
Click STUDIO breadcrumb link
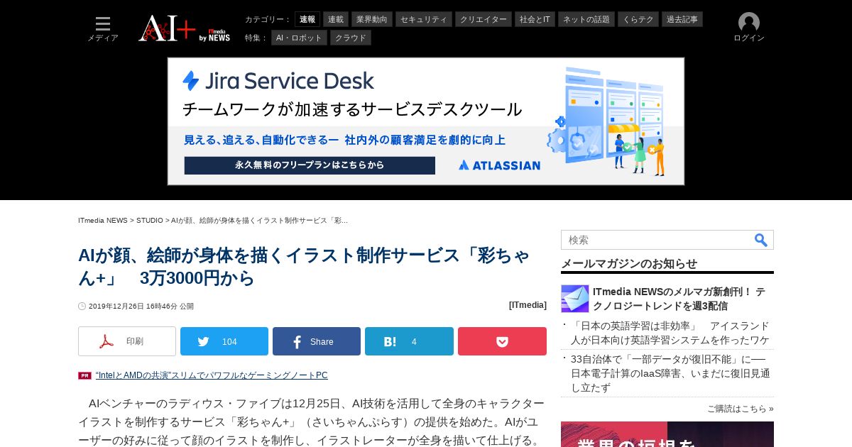150,221
